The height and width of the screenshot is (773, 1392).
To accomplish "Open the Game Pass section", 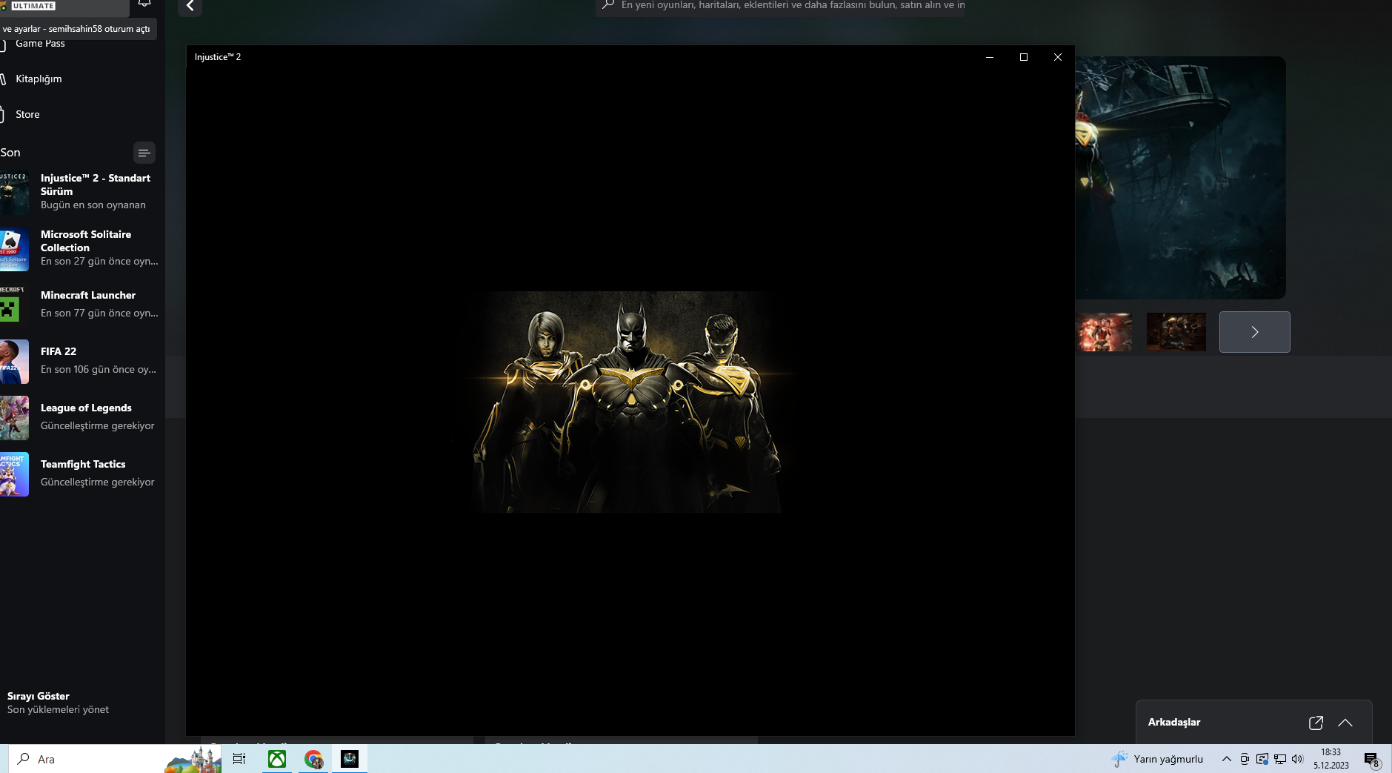I will pos(40,44).
